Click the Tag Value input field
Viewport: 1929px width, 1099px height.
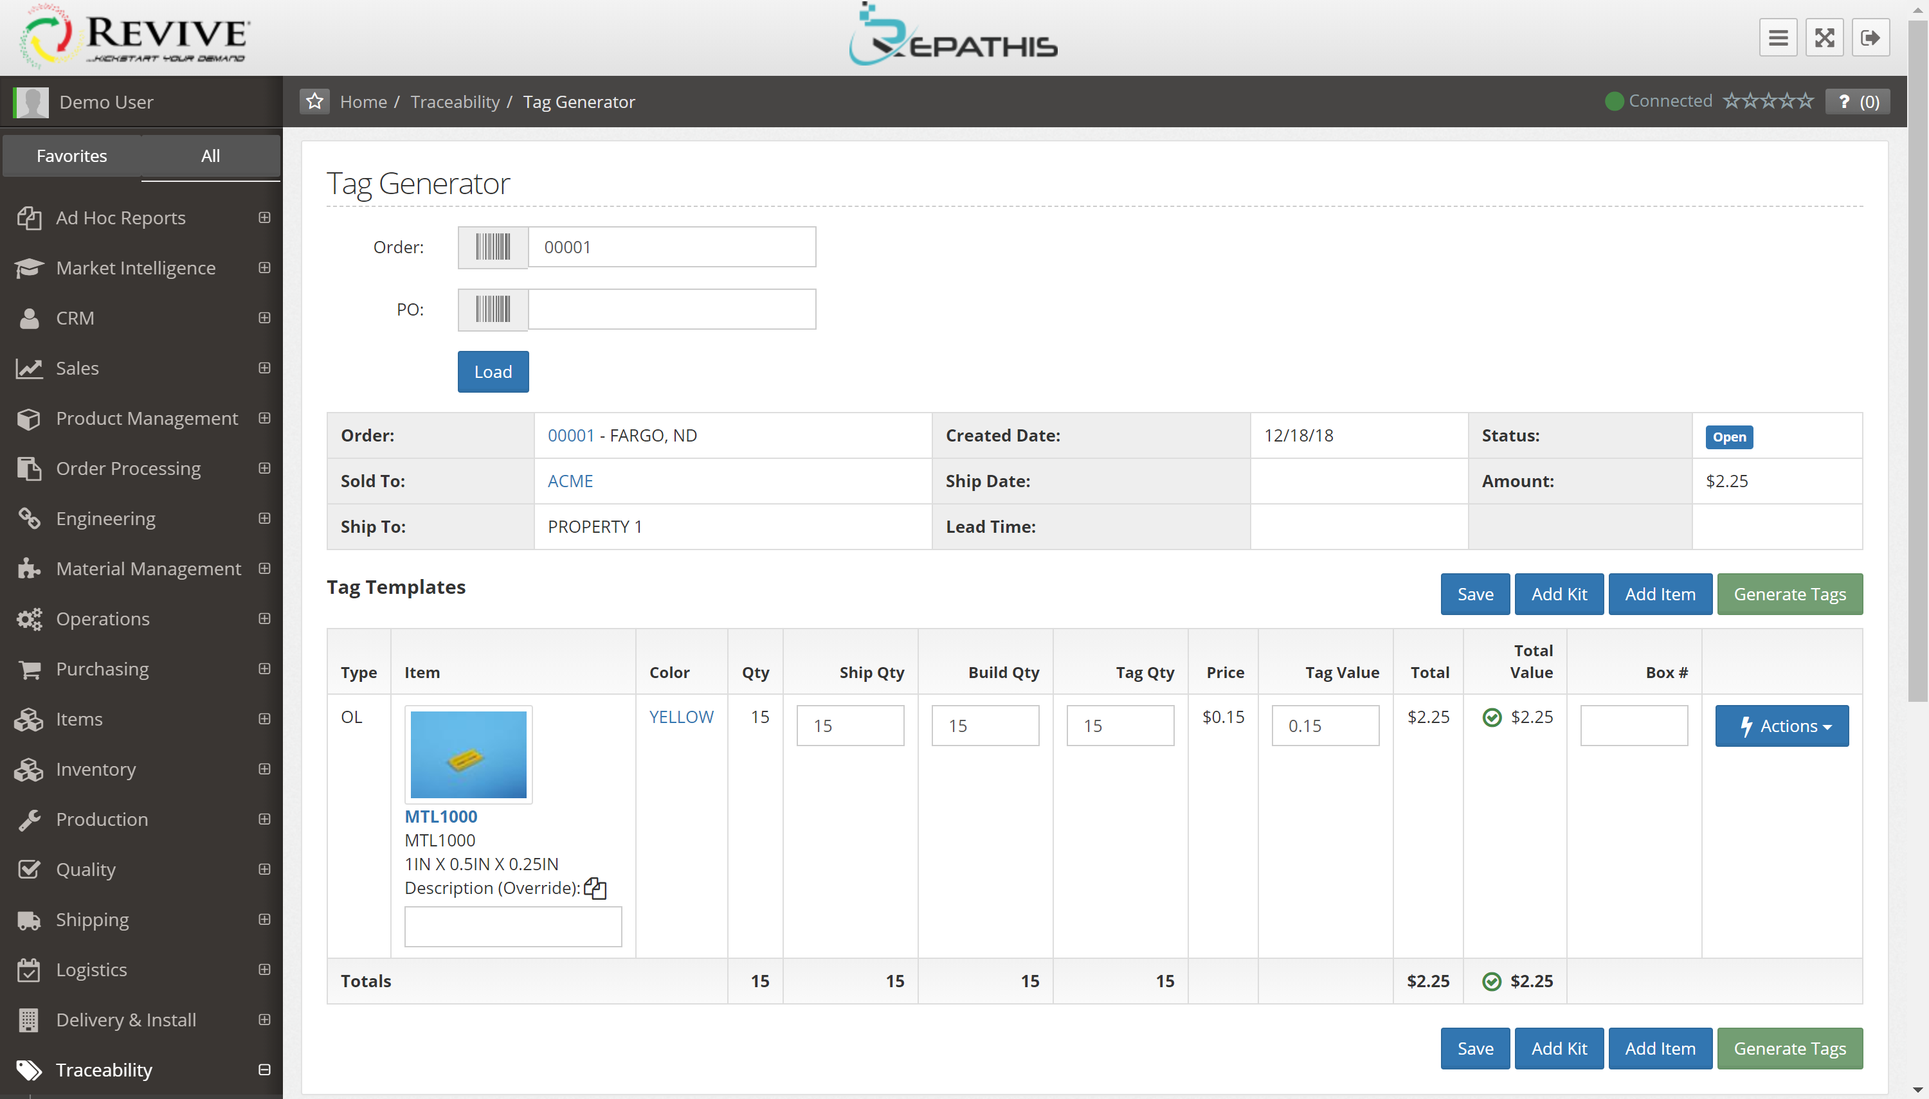point(1325,726)
